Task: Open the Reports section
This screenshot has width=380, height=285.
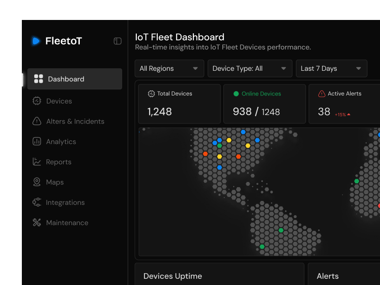Action: (58, 162)
